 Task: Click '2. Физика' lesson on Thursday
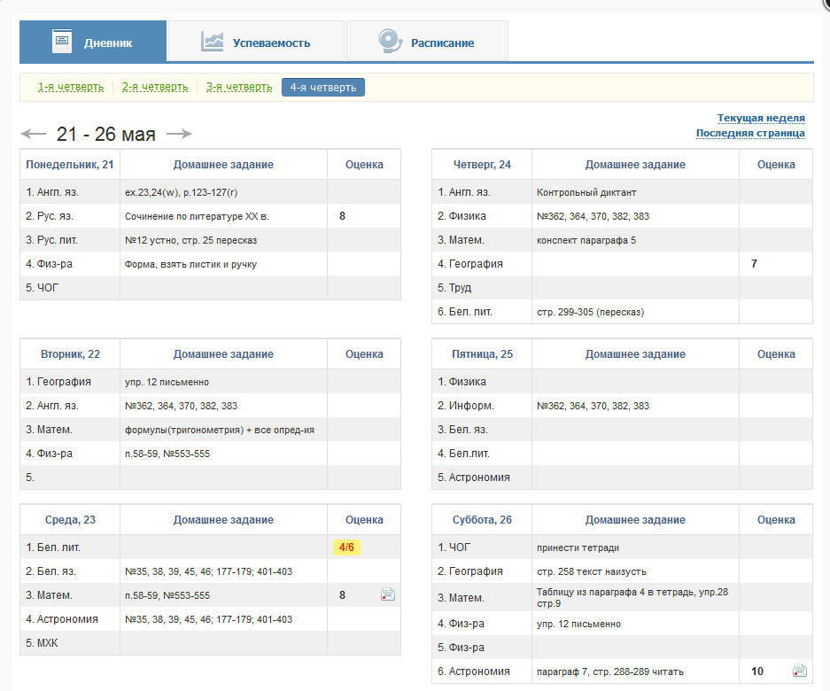462,216
